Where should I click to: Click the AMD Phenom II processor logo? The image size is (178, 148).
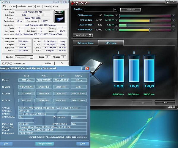[59, 17]
